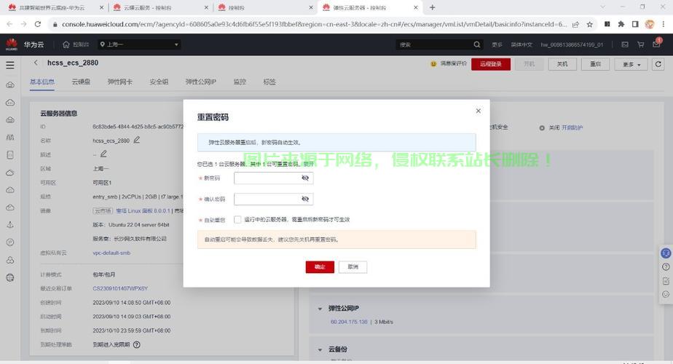The width and height of the screenshot is (673, 364).
Task: Click the enable protection link
Action: point(572,127)
